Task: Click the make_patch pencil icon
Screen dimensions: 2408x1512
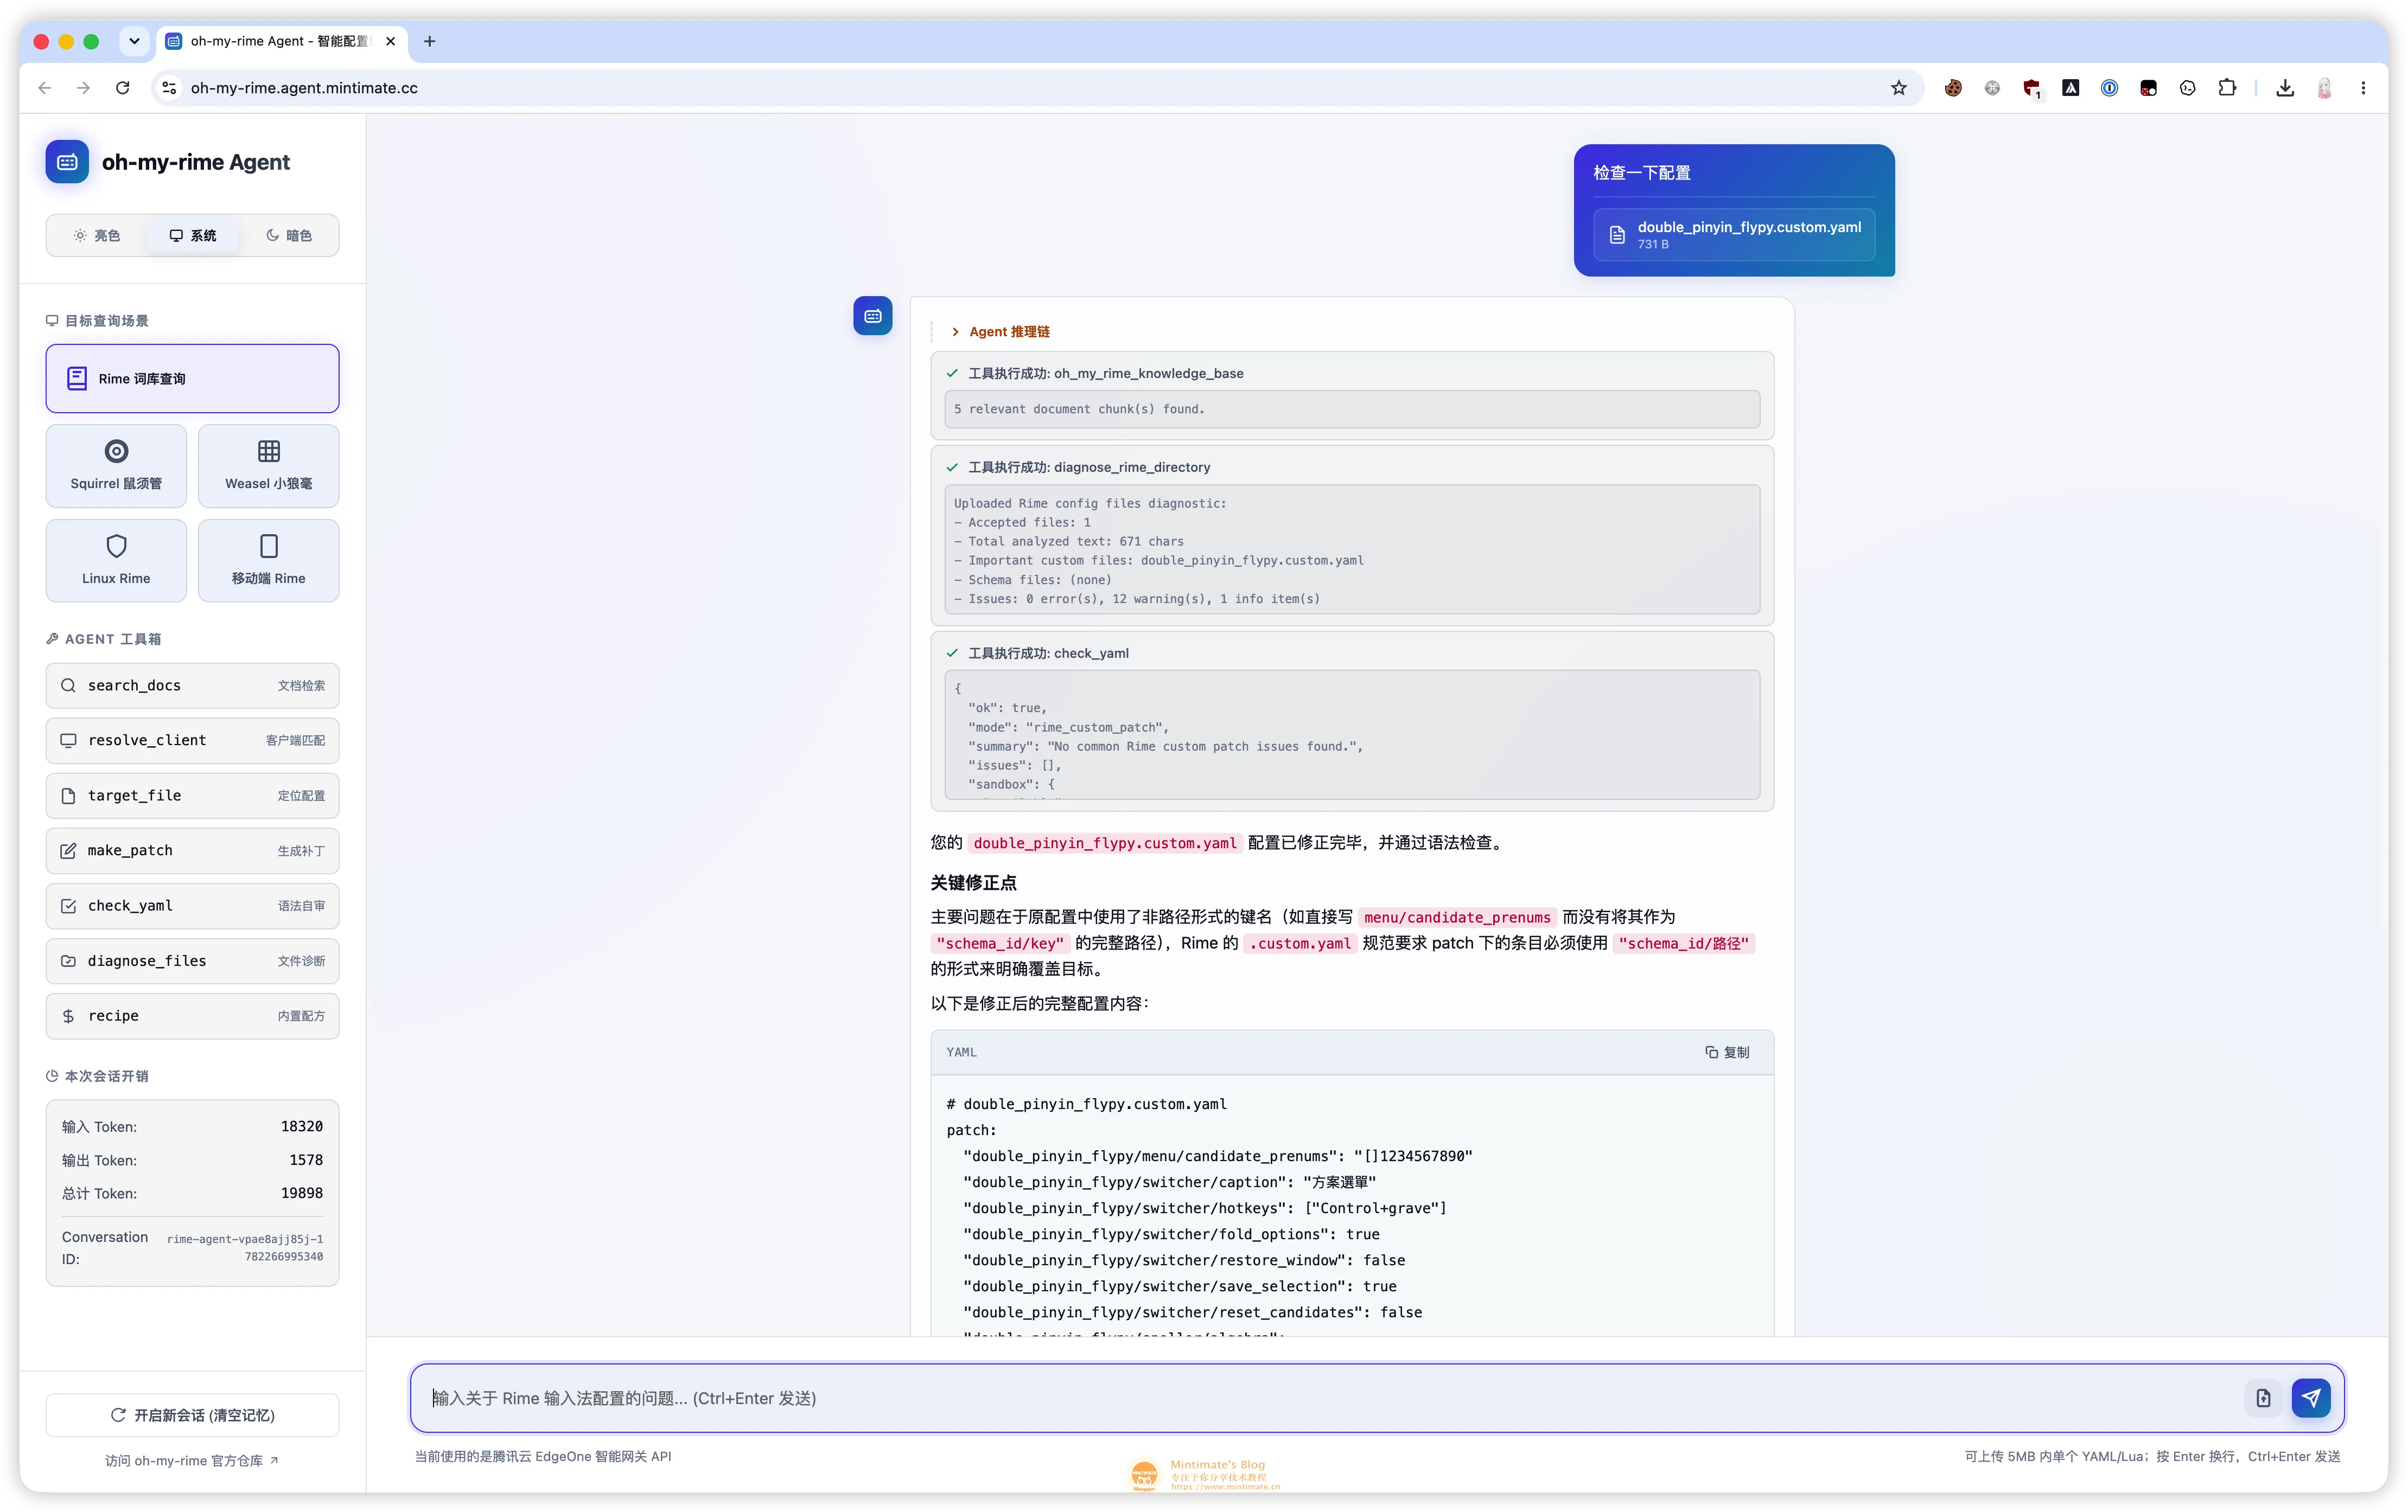Action: coord(68,850)
